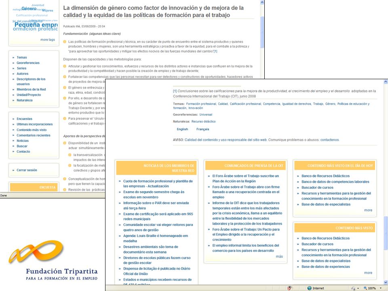Open Autores in the sidebar menu

tap(23, 74)
